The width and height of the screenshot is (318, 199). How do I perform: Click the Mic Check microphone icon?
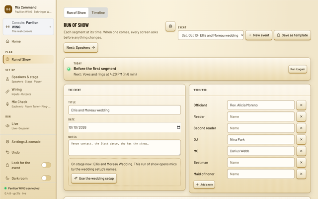pyautogui.click(x=7, y=104)
